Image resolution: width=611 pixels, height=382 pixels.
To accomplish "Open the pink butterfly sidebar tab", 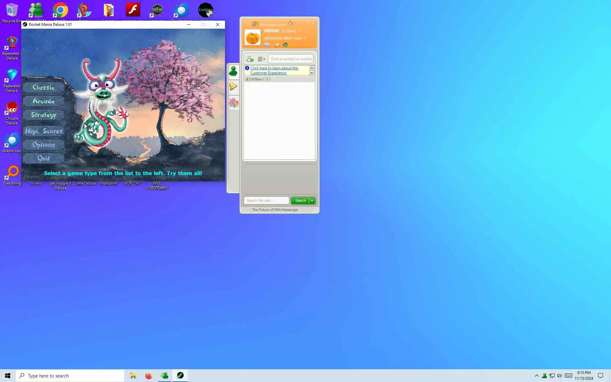I will click(x=233, y=103).
